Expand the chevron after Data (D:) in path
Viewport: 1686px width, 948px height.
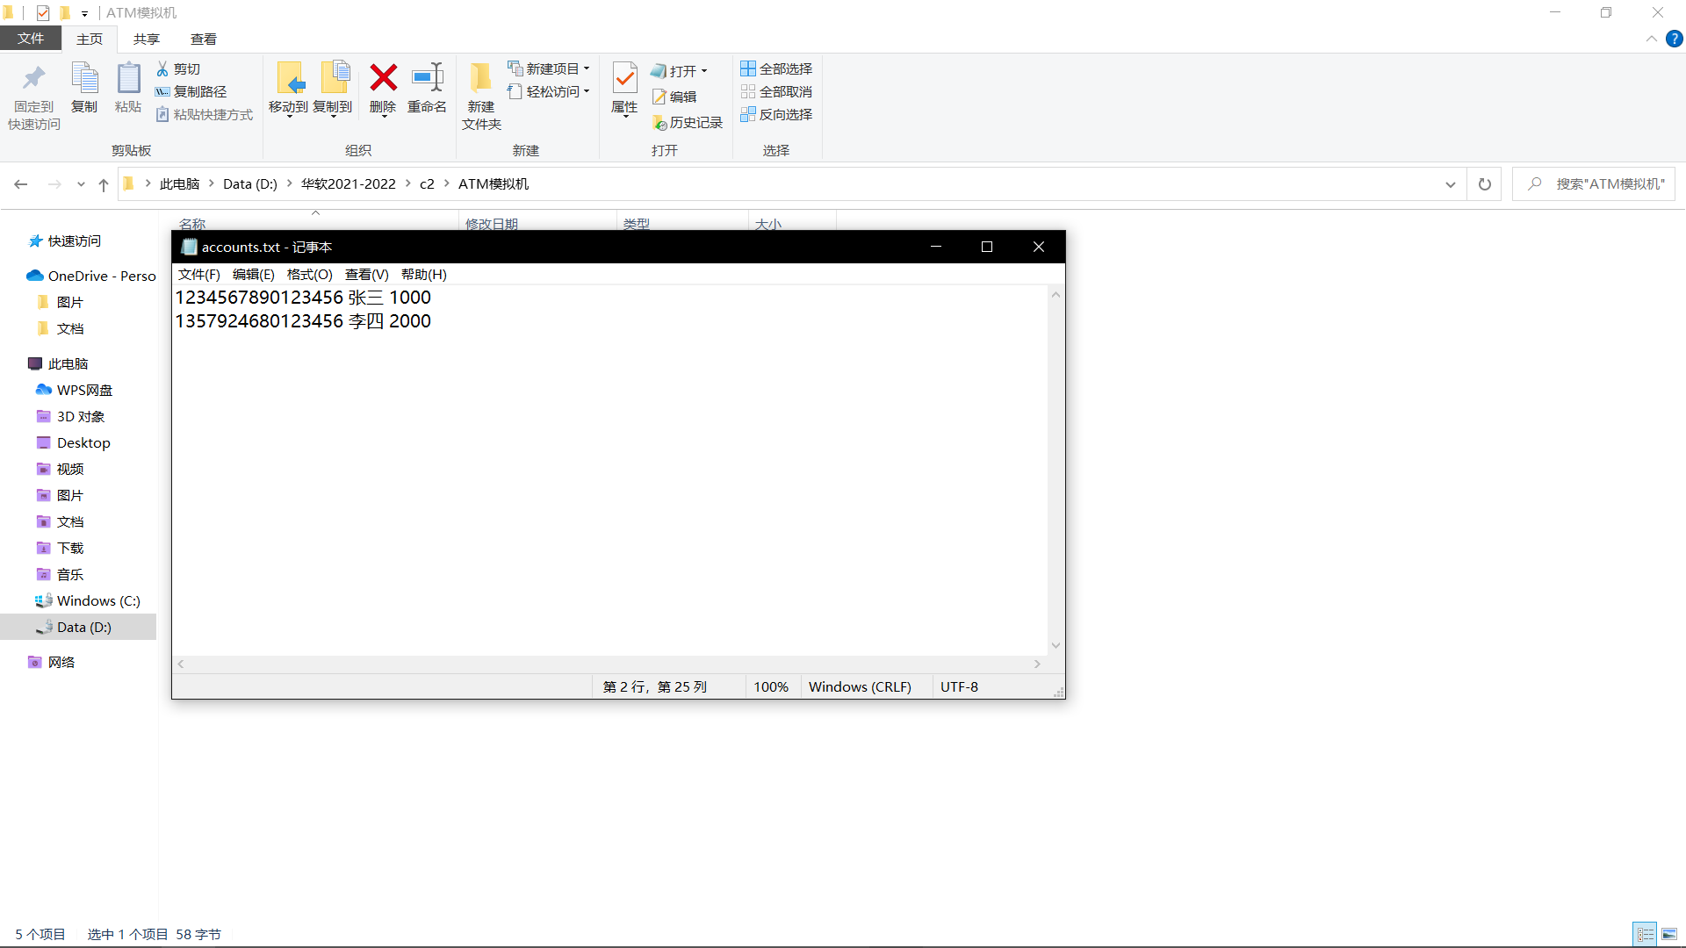pos(290,183)
